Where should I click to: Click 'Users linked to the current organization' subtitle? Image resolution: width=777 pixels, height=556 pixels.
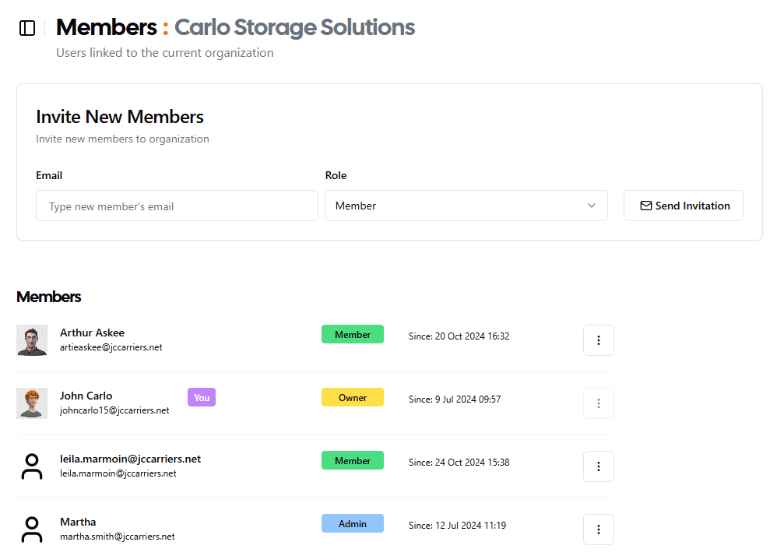[x=164, y=53]
